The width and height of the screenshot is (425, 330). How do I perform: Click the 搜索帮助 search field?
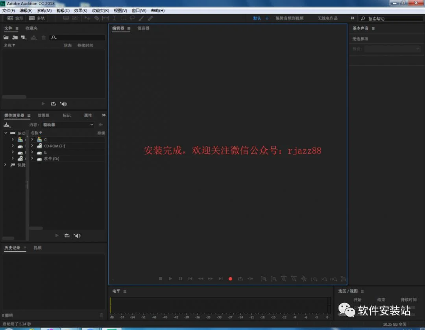pyautogui.click(x=391, y=19)
